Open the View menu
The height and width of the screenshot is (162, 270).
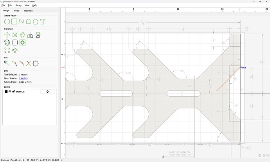(27, 5)
